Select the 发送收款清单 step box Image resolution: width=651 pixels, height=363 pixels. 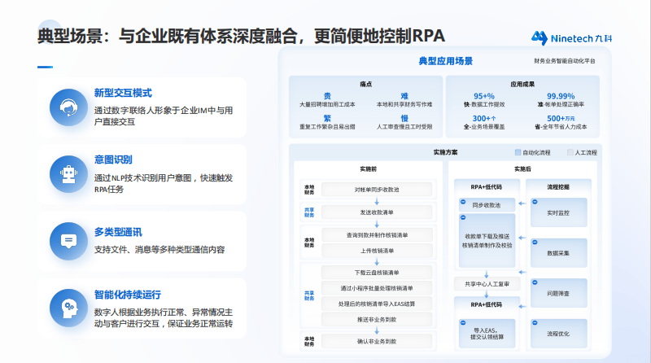coord(377,212)
